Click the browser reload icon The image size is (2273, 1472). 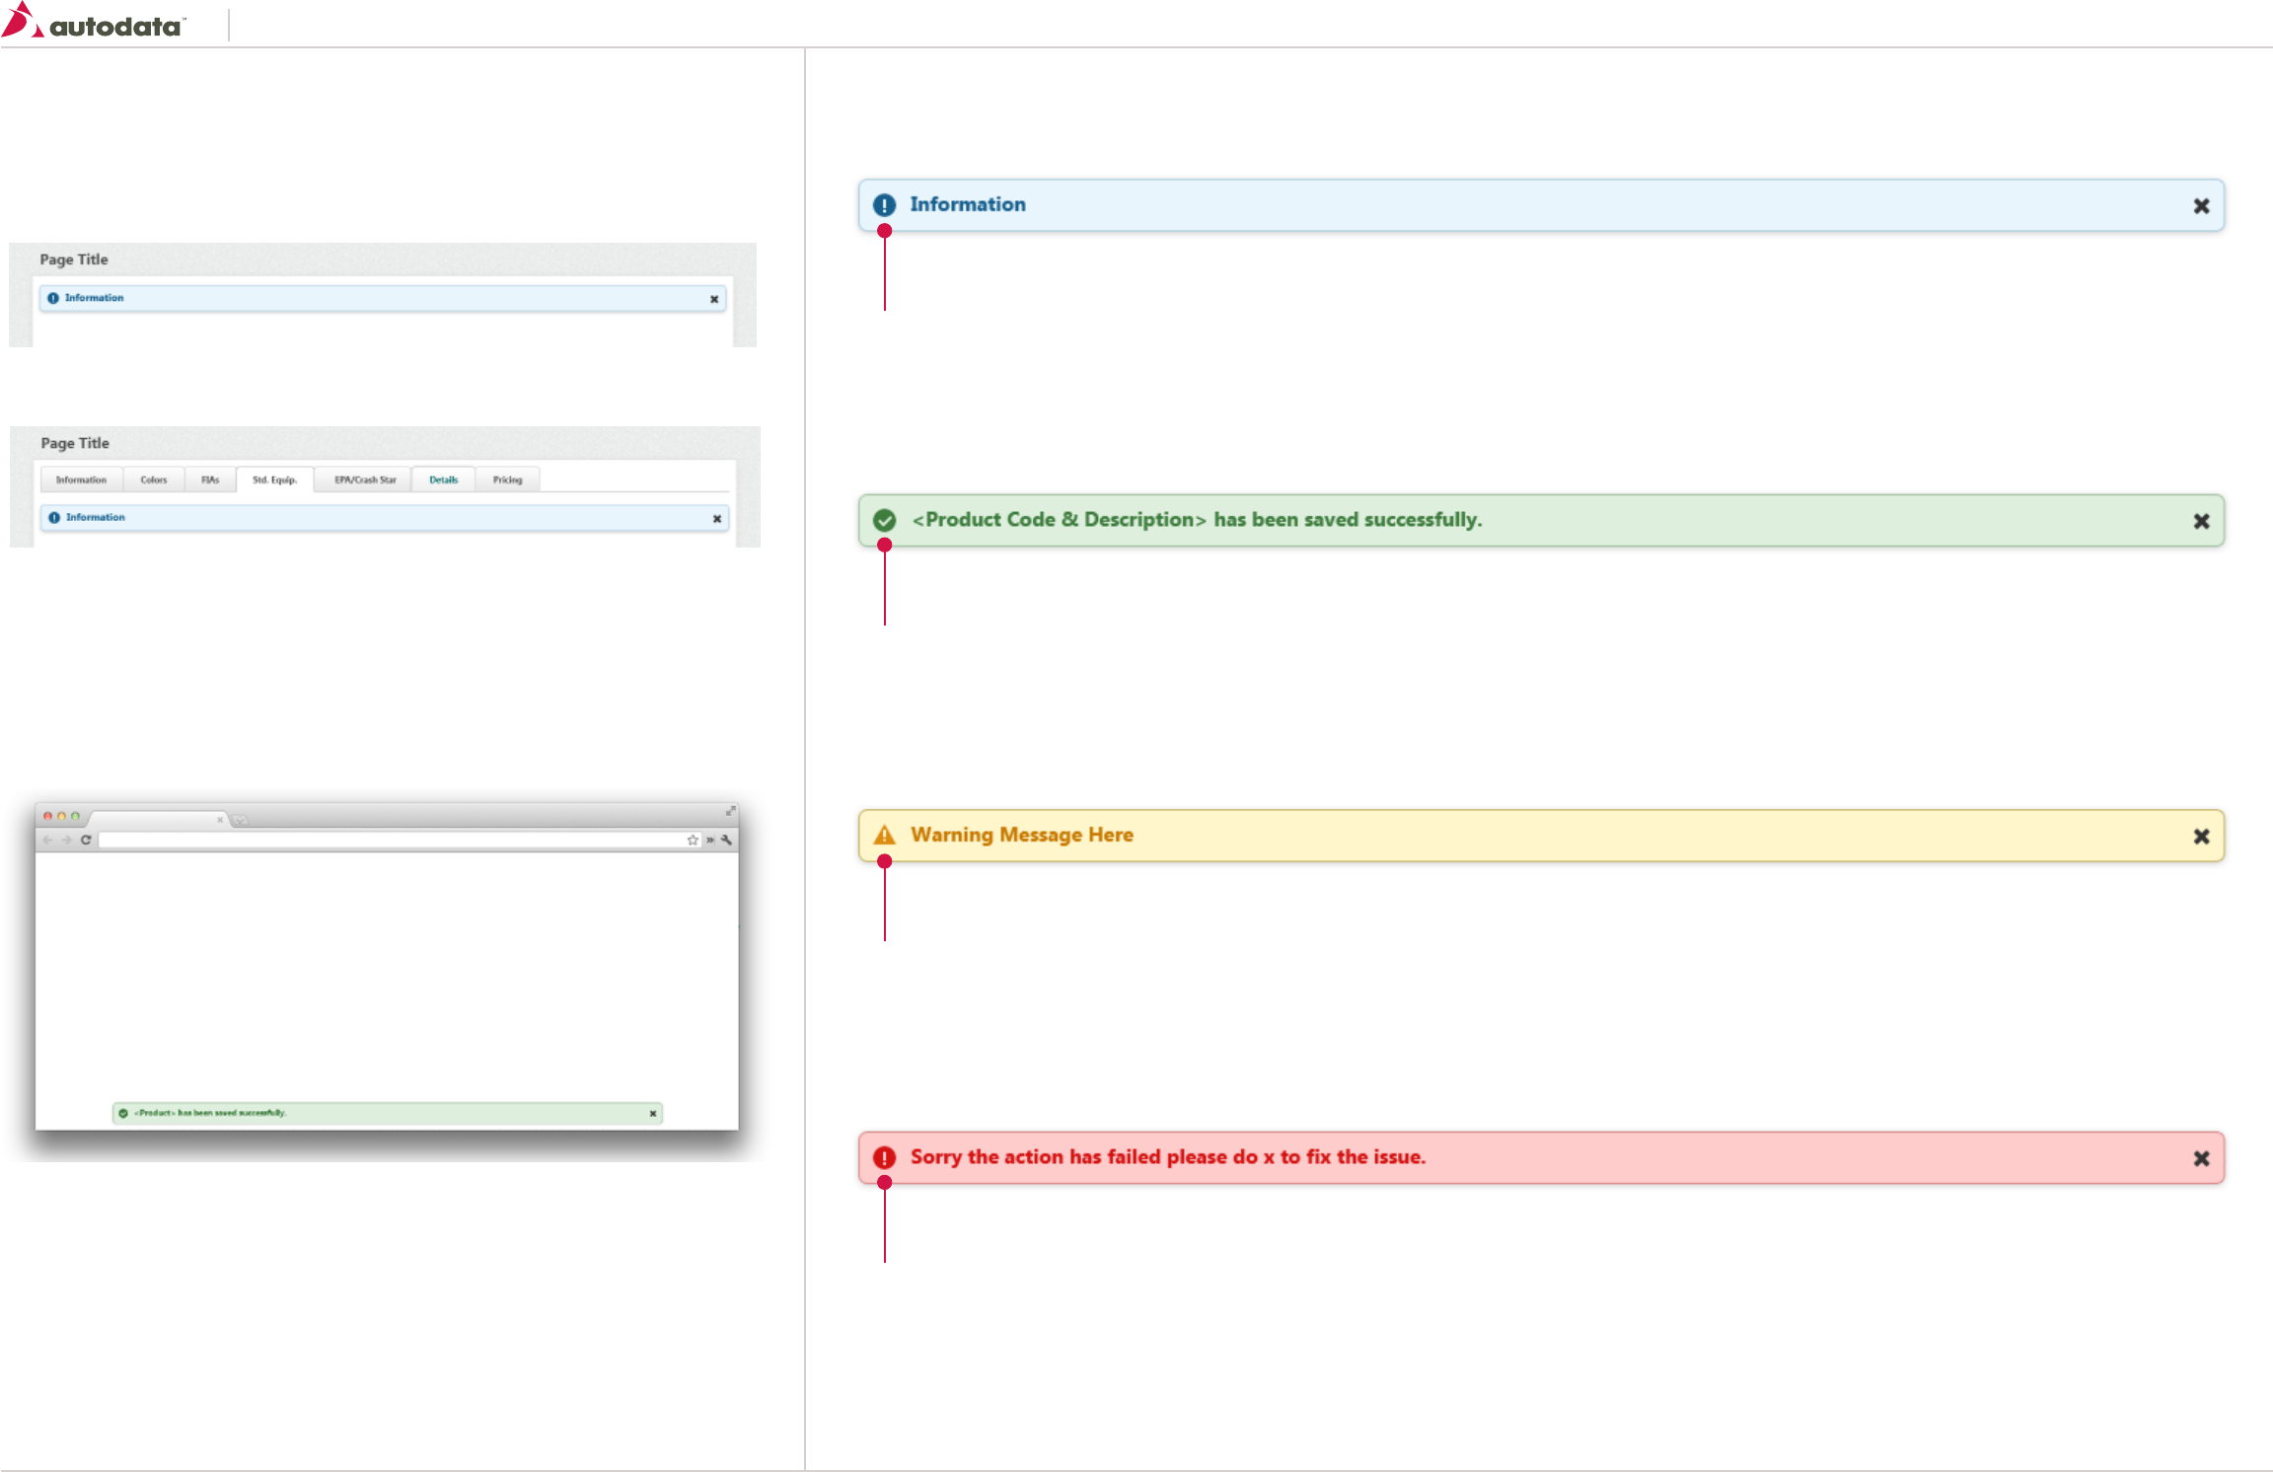click(x=86, y=840)
